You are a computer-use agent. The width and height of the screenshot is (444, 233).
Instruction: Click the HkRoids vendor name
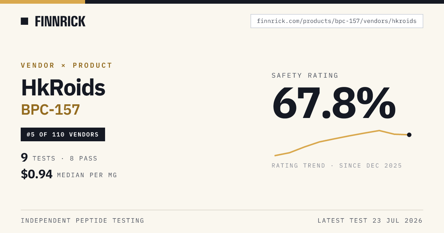pos(63,87)
